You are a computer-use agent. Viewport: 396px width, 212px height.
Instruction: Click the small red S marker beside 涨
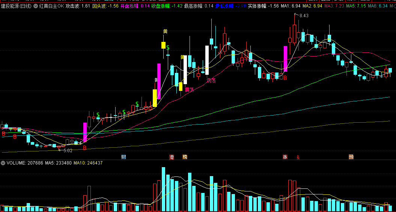[298, 157]
